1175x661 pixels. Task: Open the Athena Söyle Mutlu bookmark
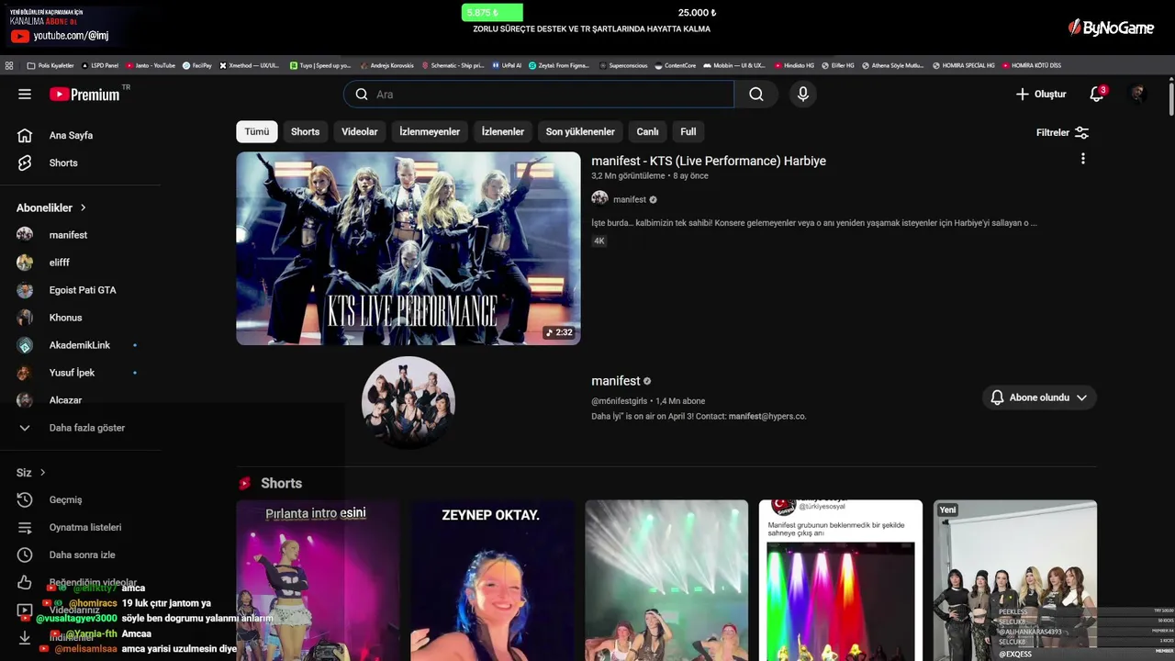[892, 66]
